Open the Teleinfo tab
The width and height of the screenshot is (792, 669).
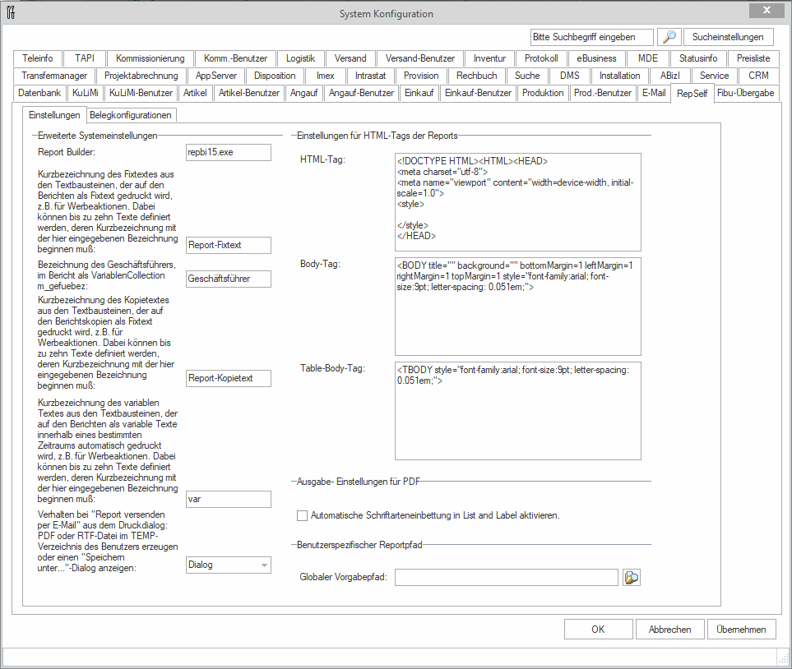click(x=37, y=58)
